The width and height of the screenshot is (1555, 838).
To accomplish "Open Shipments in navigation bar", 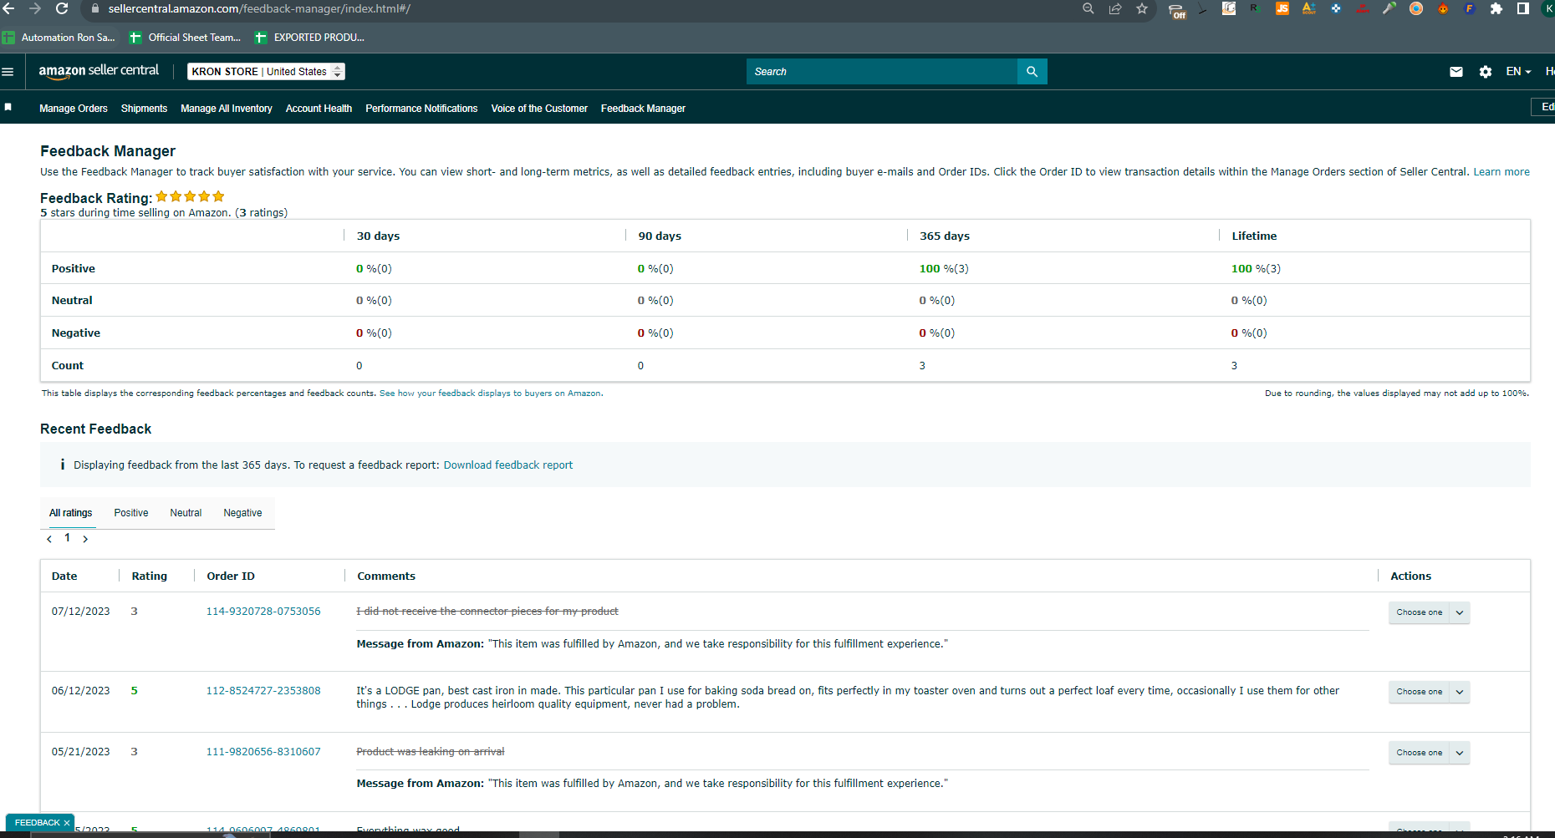I will [x=144, y=109].
